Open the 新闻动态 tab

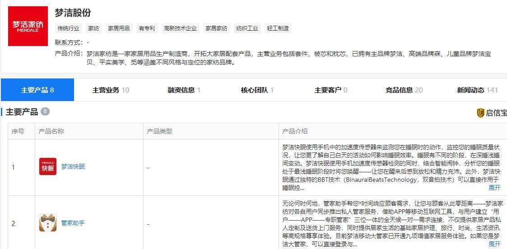477,90
